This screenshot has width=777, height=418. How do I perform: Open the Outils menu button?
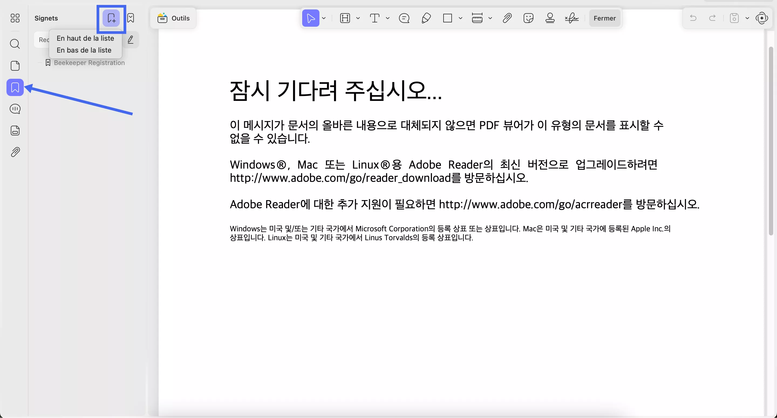pyautogui.click(x=173, y=18)
